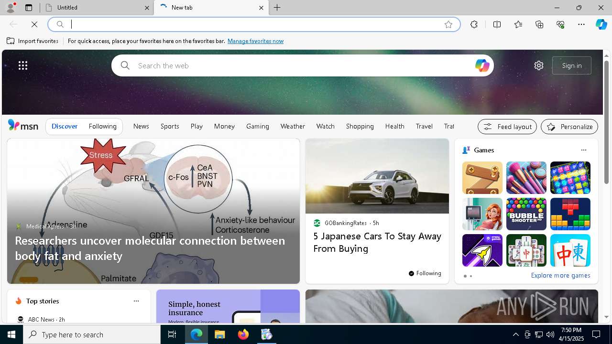Screen dimensions: 612x344
Task: Open the apps grid launcher
Action: click(23, 65)
